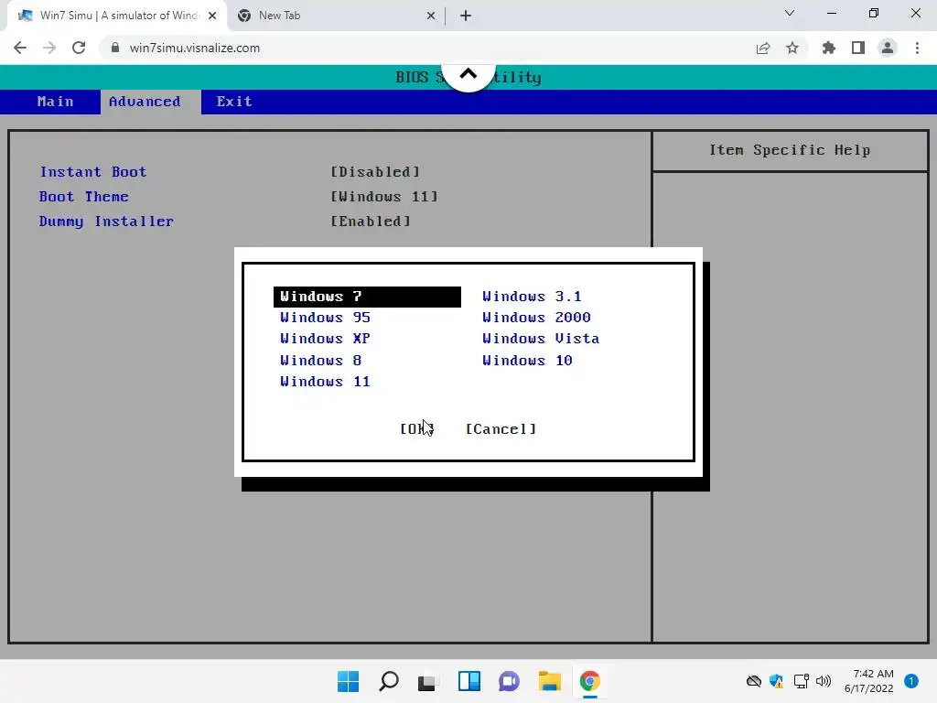Open network tray icon

(x=801, y=681)
